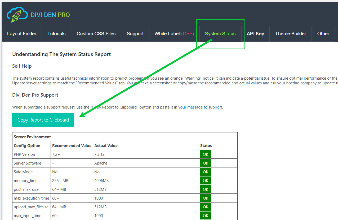Open the API Key tab
The width and height of the screenshot is (338, 220).
255,34
